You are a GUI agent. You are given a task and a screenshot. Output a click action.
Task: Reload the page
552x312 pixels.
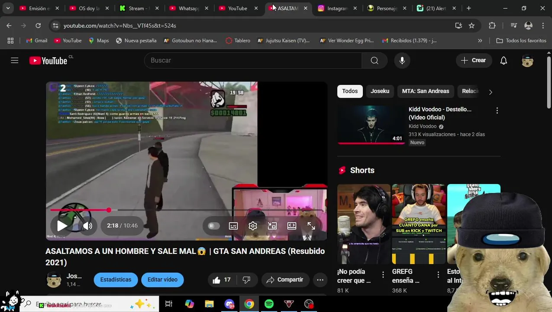(38, 26)
